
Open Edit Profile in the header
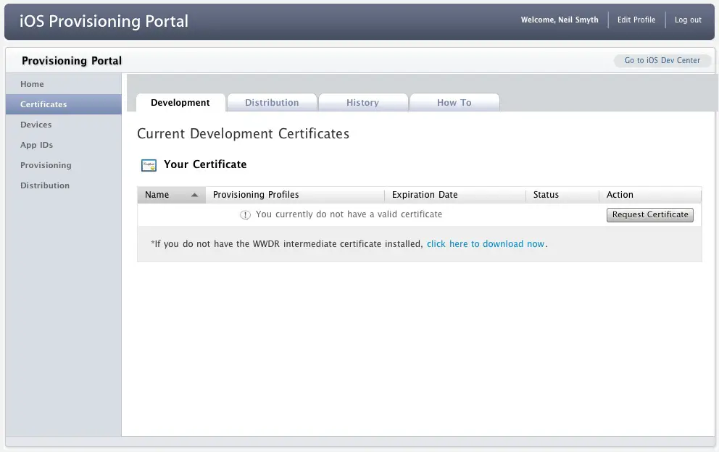636,20
